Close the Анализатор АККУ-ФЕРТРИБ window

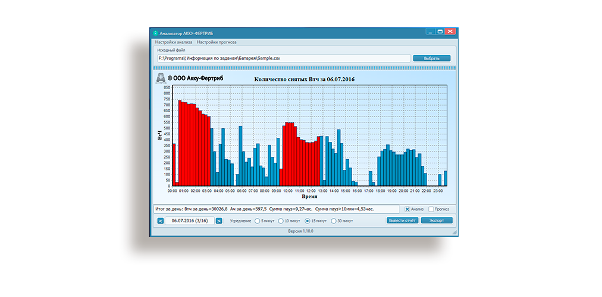tap(451, 32)
